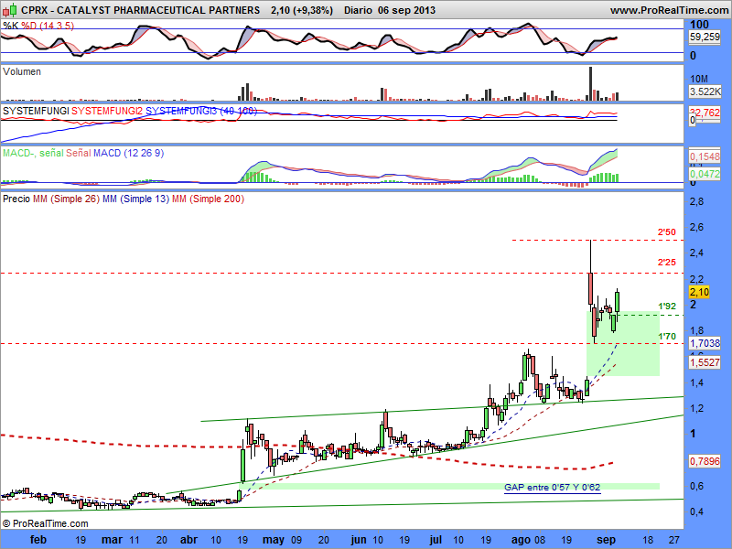Click the candlestick chart icon beside CPRX
This screenshot has height=549, width=732.
(10, 10)
